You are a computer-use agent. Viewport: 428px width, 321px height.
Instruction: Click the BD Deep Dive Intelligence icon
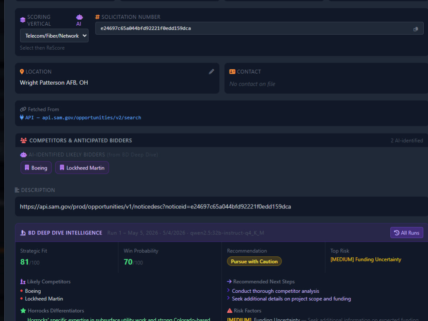(23, 233)
